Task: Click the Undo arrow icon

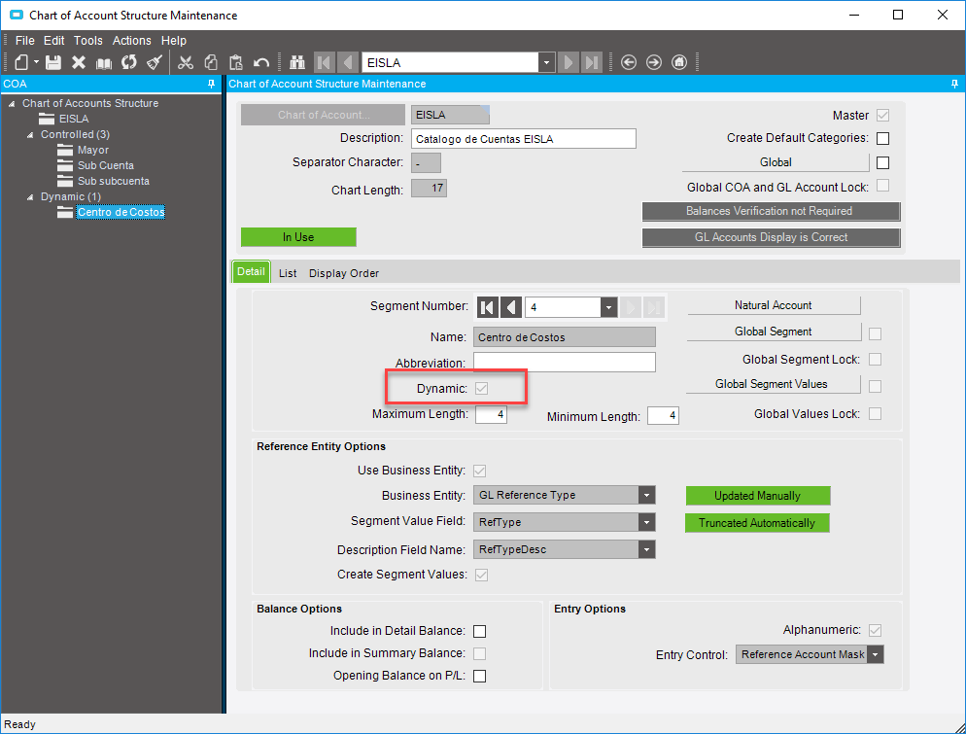Action: pyautogui.click(x=261, y=62)
